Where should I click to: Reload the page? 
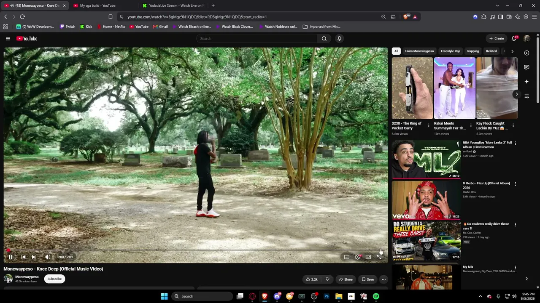tap(22, 17)
